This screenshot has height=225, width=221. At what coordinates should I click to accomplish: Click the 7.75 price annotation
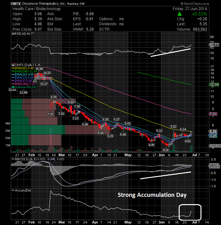click(x=50, y=114)
